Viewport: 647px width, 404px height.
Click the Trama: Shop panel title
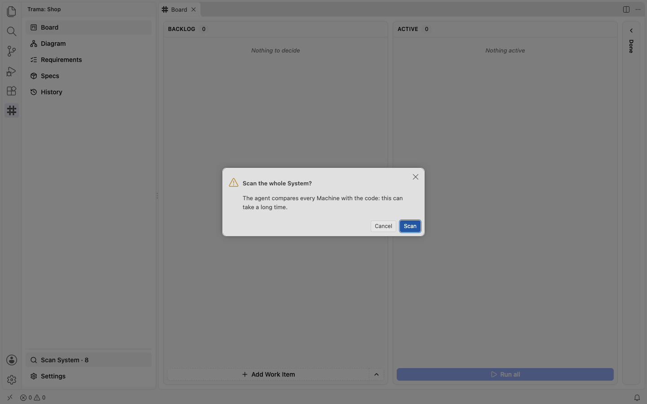44,9
